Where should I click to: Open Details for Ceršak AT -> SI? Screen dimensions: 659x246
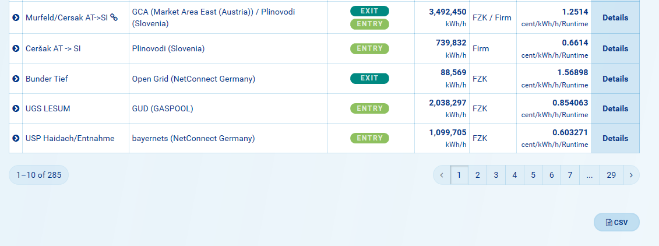615,48
